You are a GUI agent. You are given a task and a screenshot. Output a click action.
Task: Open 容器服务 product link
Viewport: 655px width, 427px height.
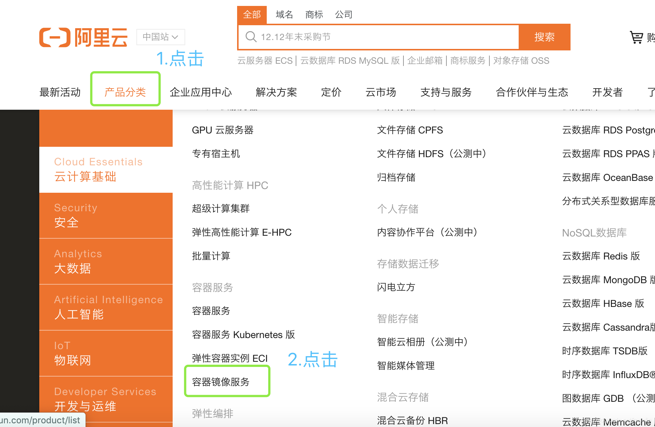tap(211, 311)
